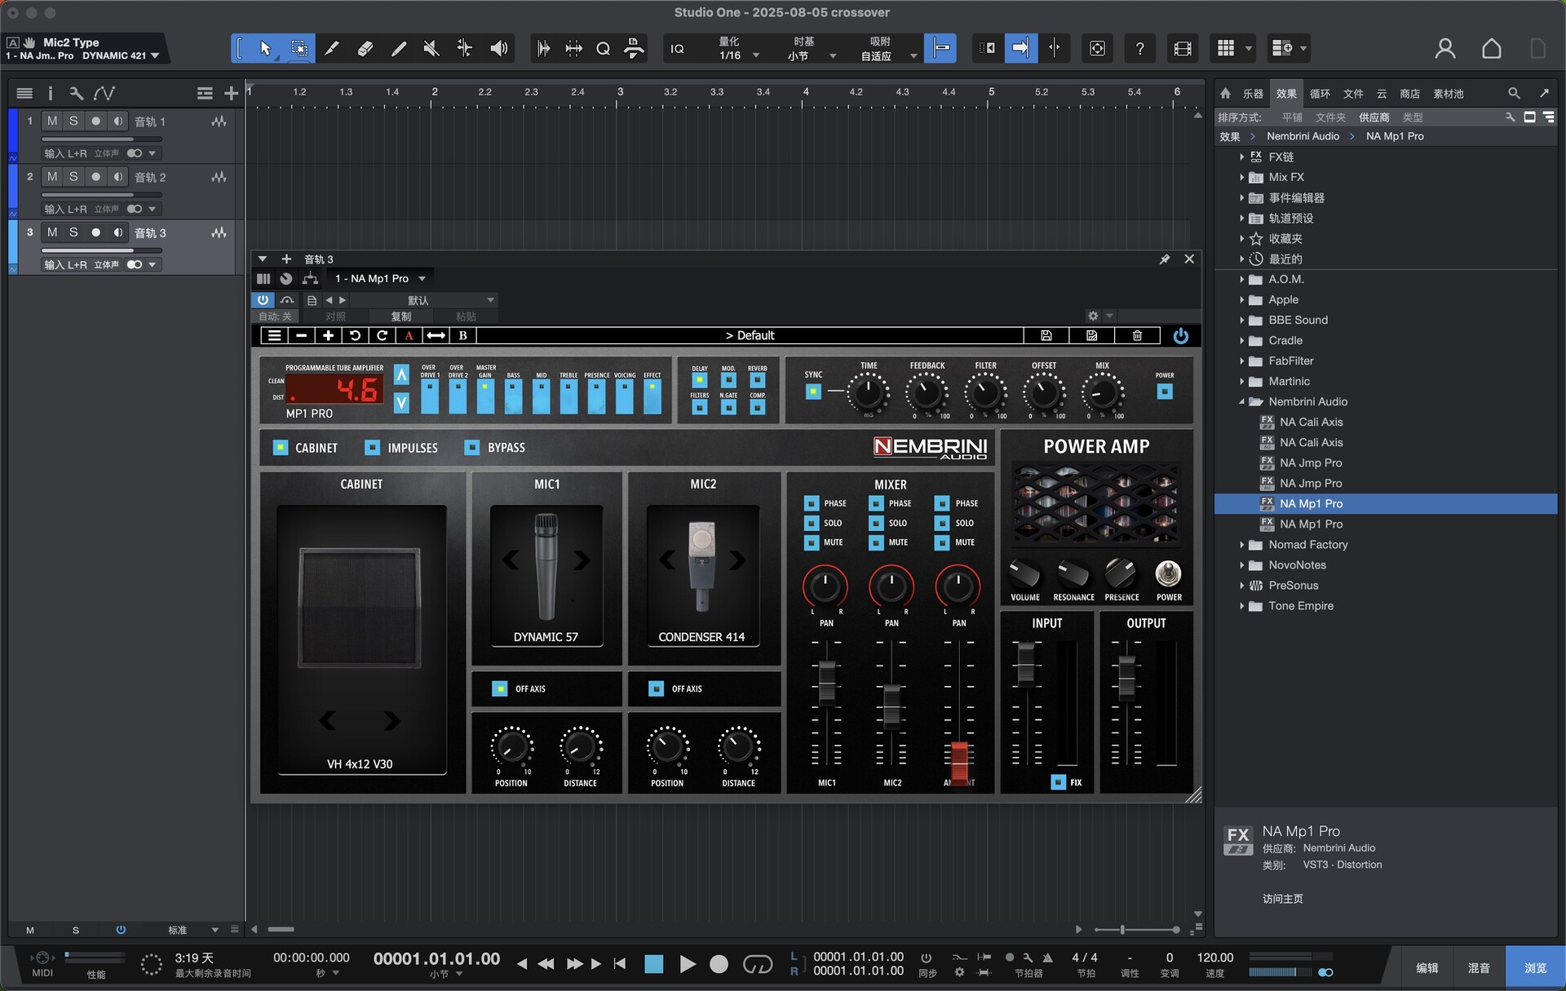The width and height of the screenshot is (1566, 991).
Task: Select the Mute tool in the toolbar
Action: point(431,49)
